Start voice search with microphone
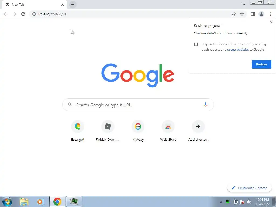276x207 pixels. 206,105
